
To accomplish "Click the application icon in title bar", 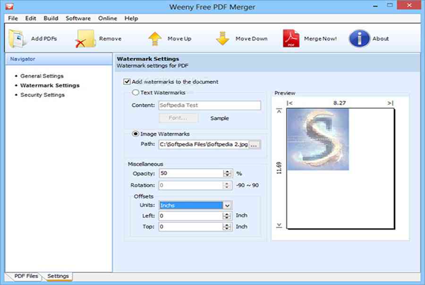I will [9, 6].
